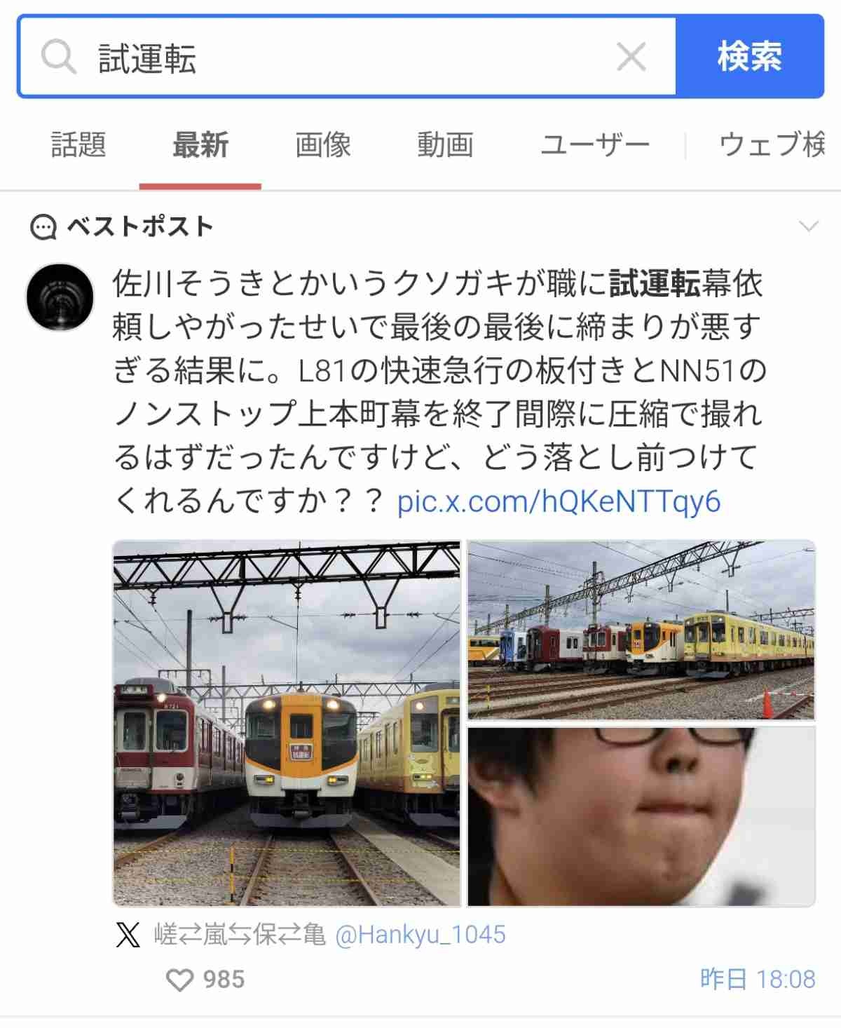Screen dimensions: 841x1028
Task: Open the pic.x.com/hQKeNTTqy6 link
Action: (559, 502)
